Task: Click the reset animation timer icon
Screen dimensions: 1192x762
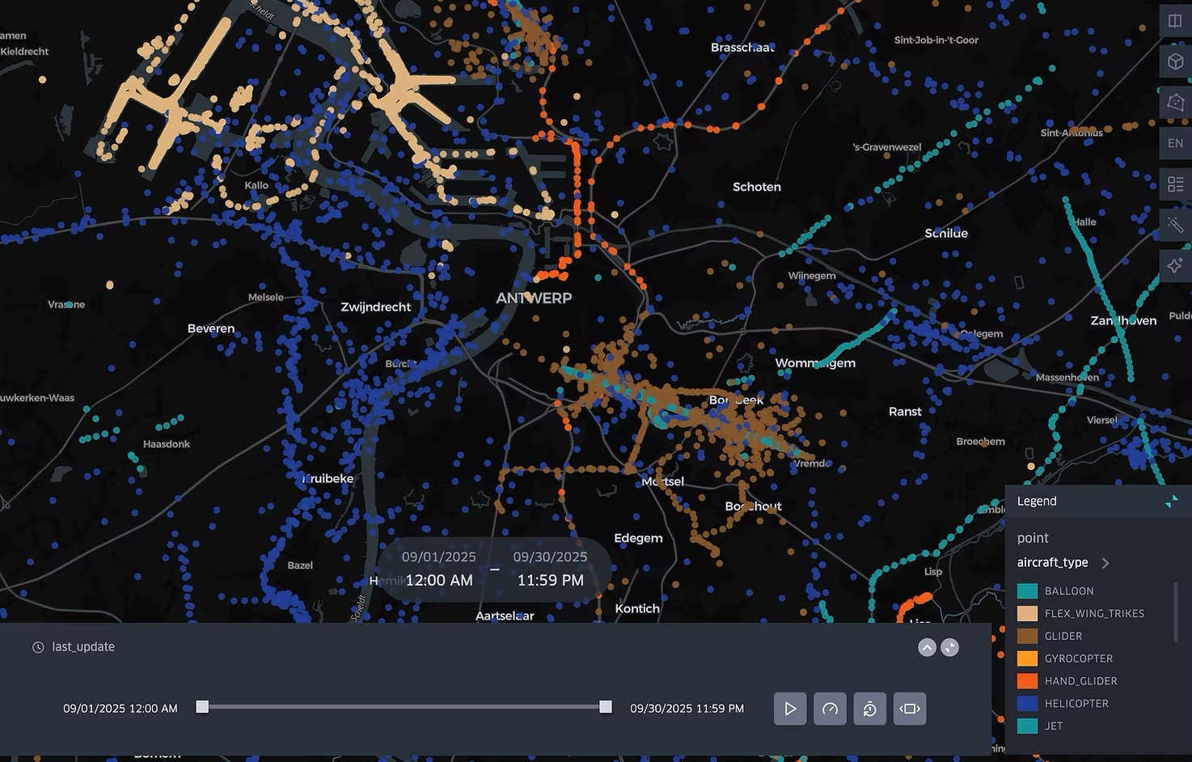Action: (x=869, y=709)
